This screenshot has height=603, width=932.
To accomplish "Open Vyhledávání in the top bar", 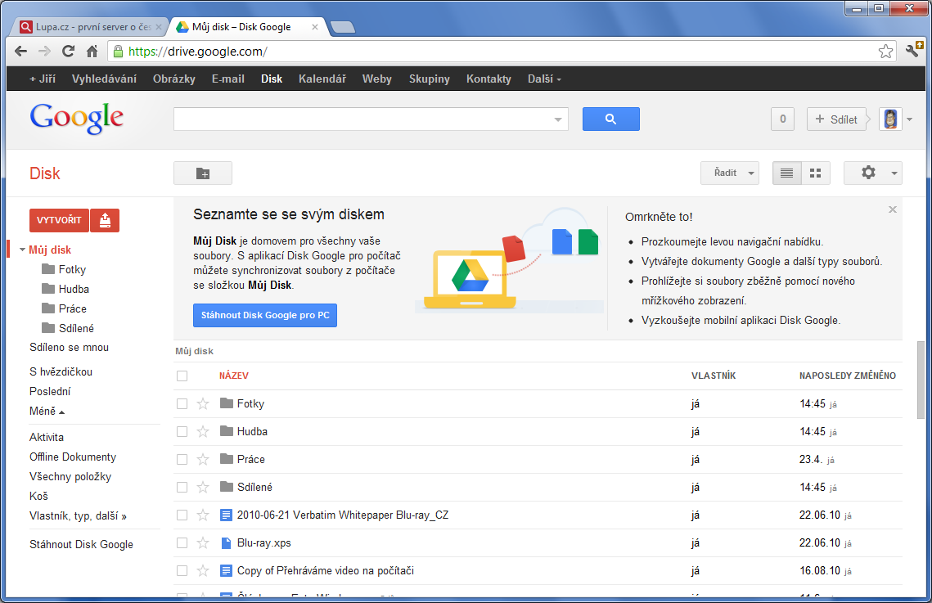I will point(104,79).
